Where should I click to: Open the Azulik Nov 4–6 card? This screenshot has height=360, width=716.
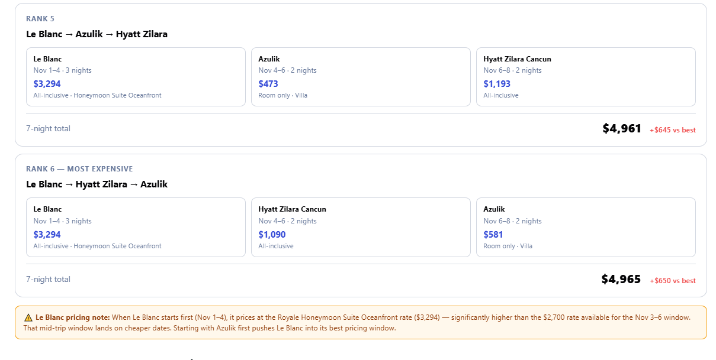[x=361, y=77]
